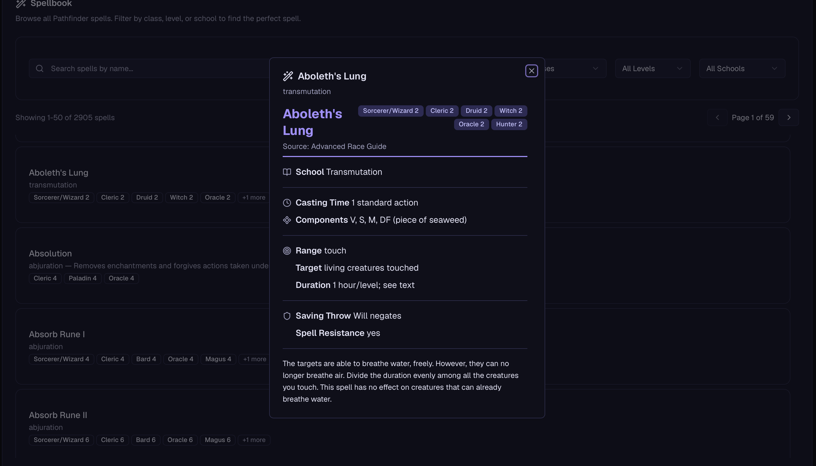Click Sorcerer/Wizard 6 tag on Absorb Rune II
816x466 pixels.
coord(61,440)
